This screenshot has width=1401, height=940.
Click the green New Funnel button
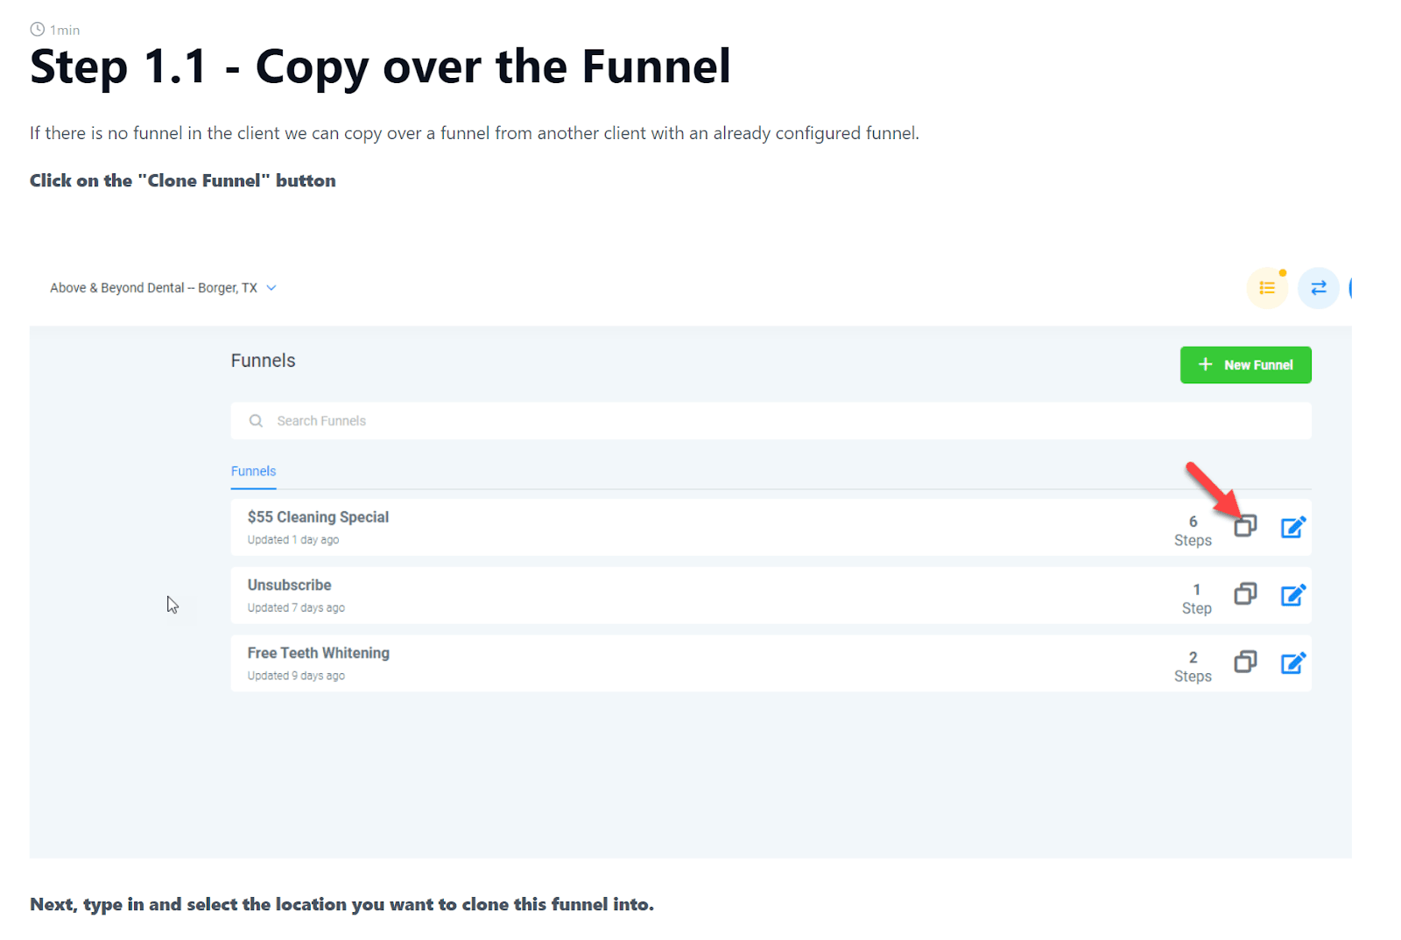[1245, 365]
